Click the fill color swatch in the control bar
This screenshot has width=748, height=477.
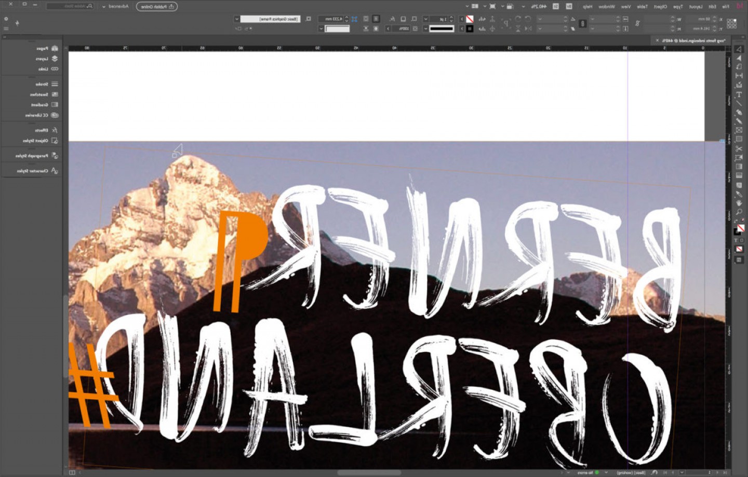click(x=470, y=19)
